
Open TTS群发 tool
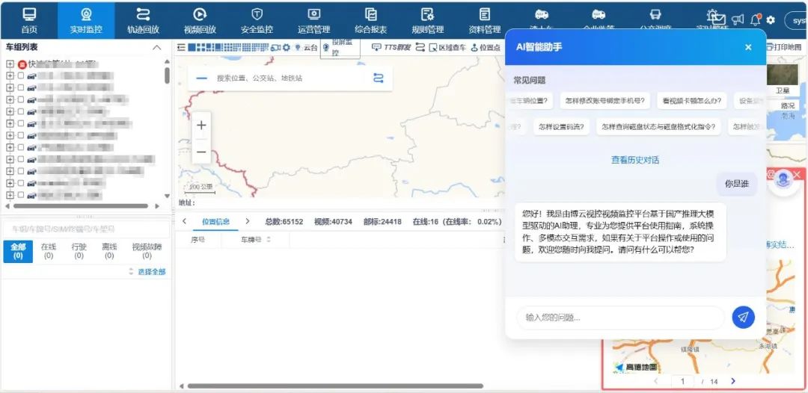point(391,47)
